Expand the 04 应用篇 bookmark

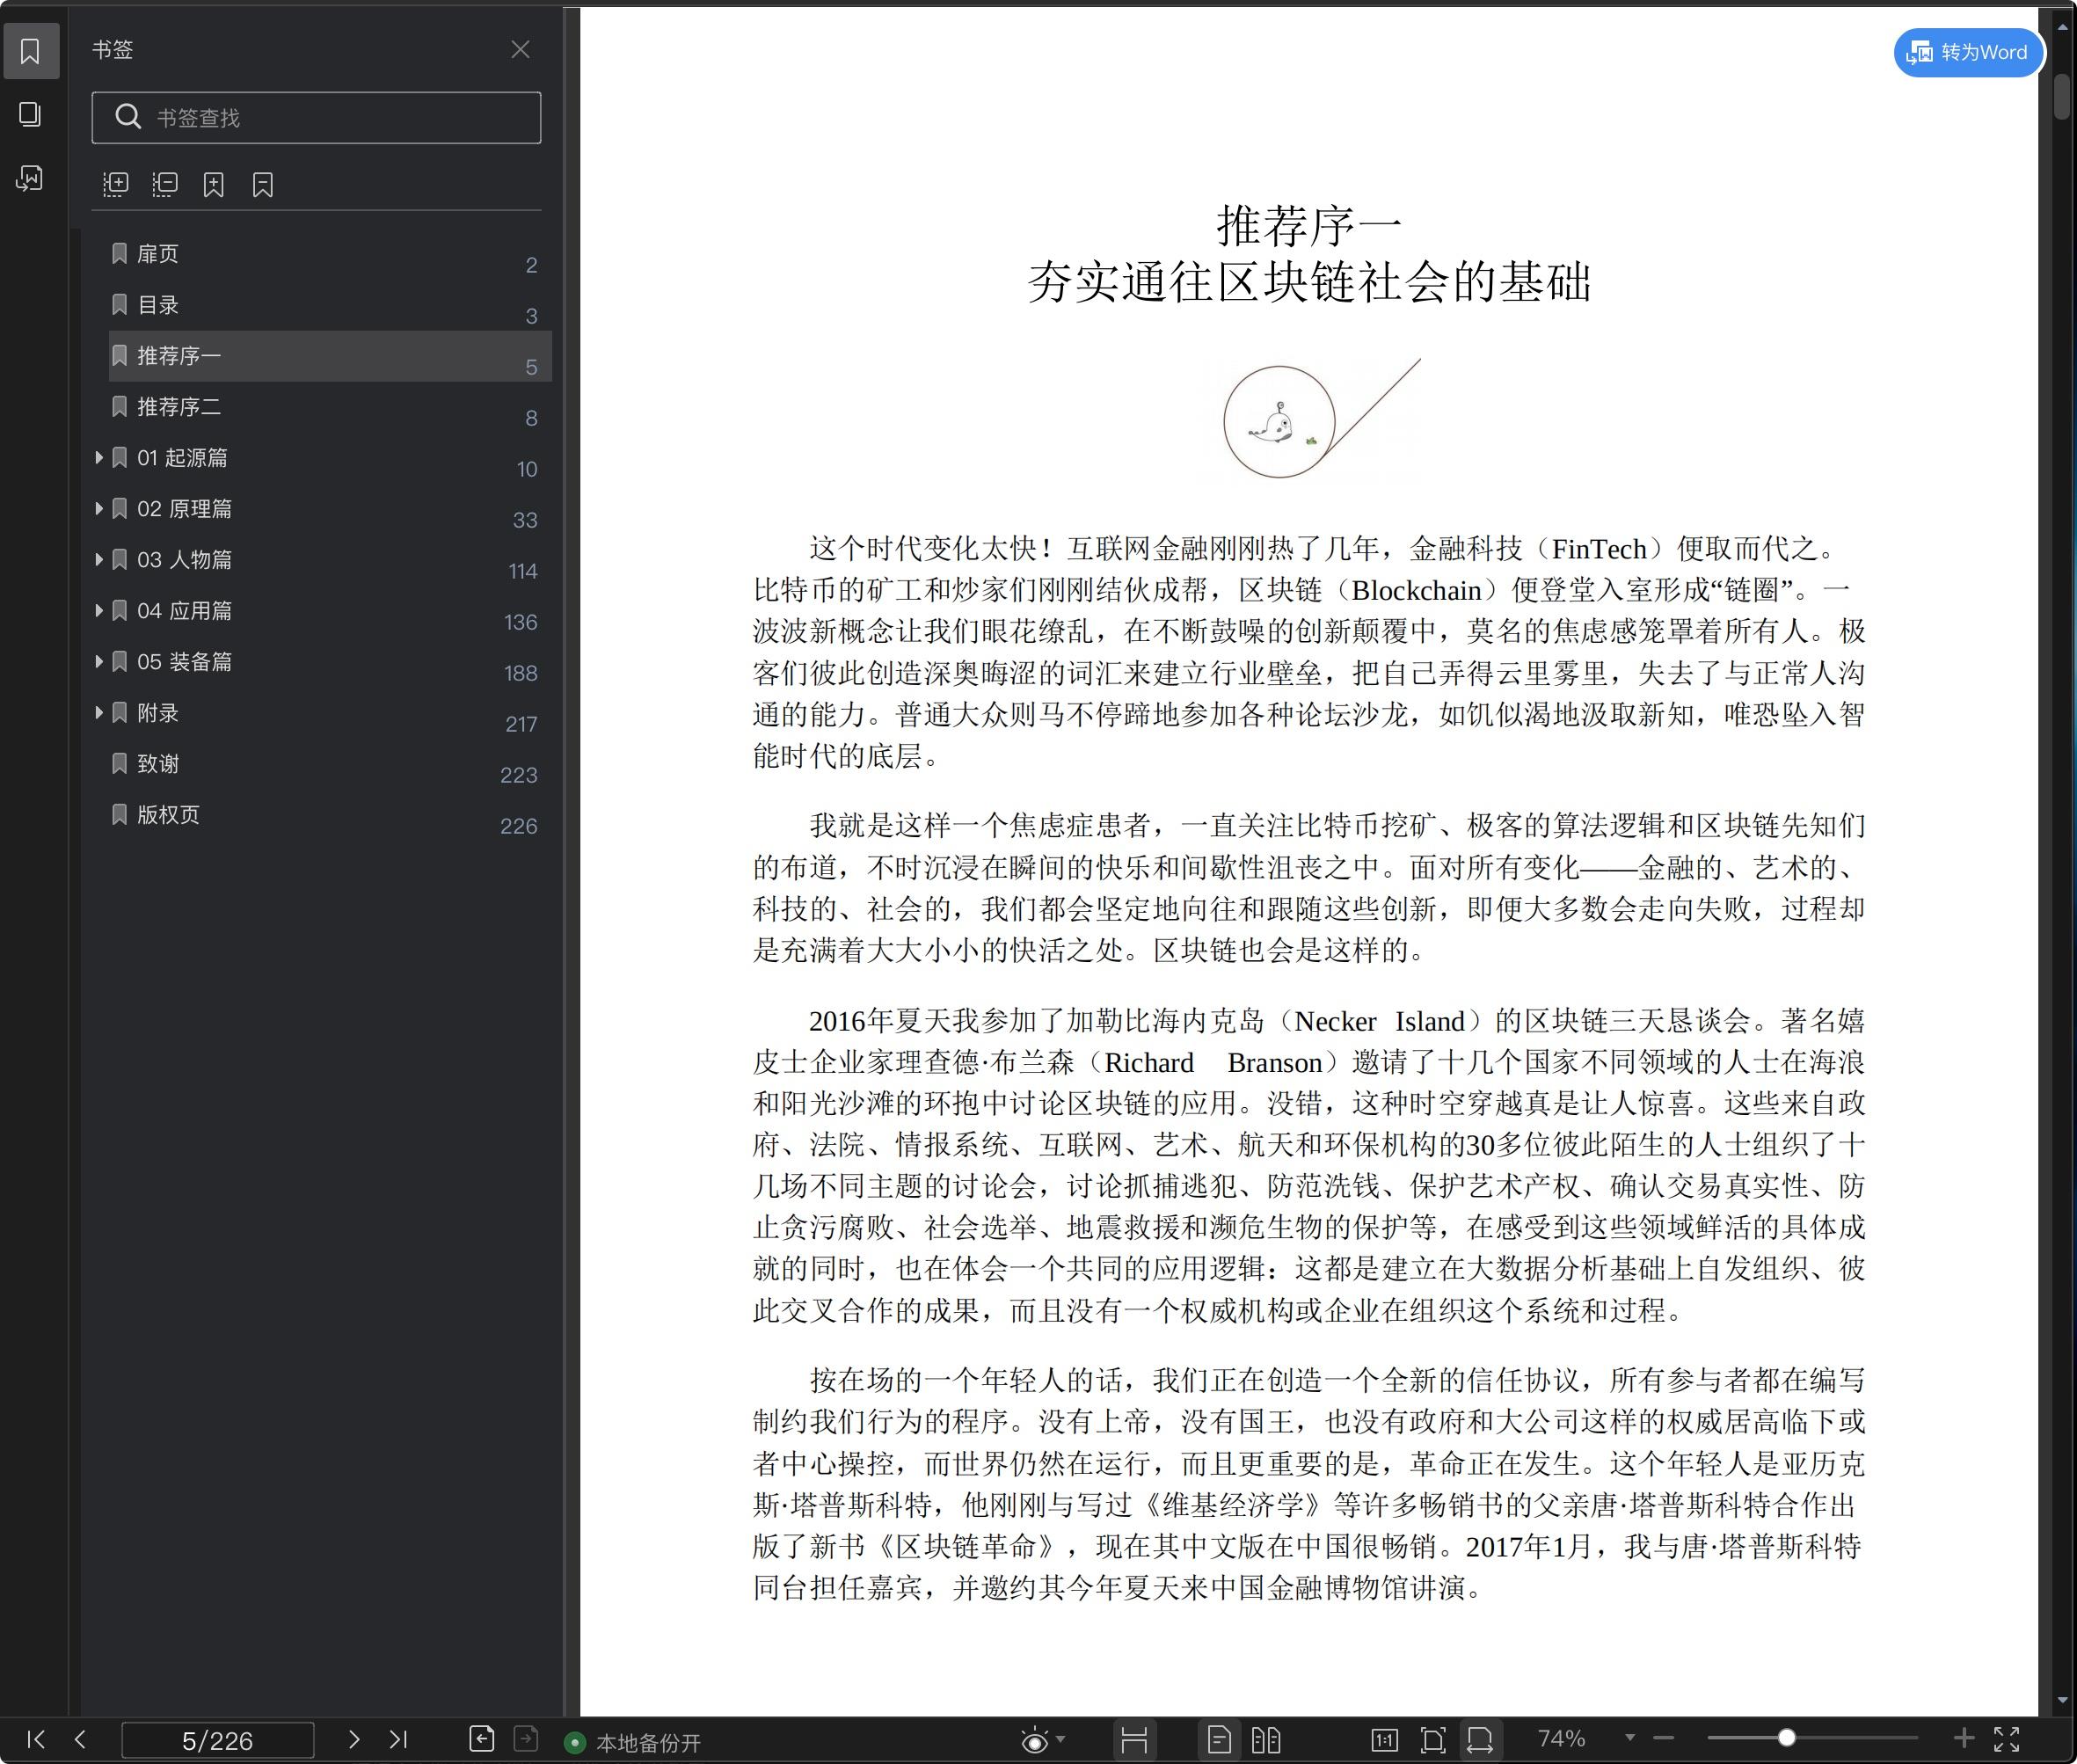click(x=99, y=611)
